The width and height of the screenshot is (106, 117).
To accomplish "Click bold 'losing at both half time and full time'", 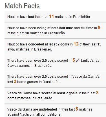I will (x=65, y=28).
